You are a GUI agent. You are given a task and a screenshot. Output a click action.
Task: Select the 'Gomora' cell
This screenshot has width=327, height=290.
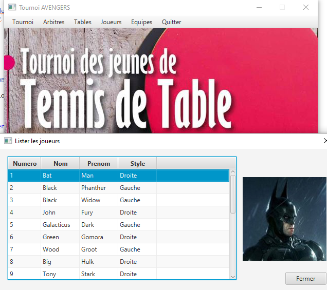tap(99, 237)
